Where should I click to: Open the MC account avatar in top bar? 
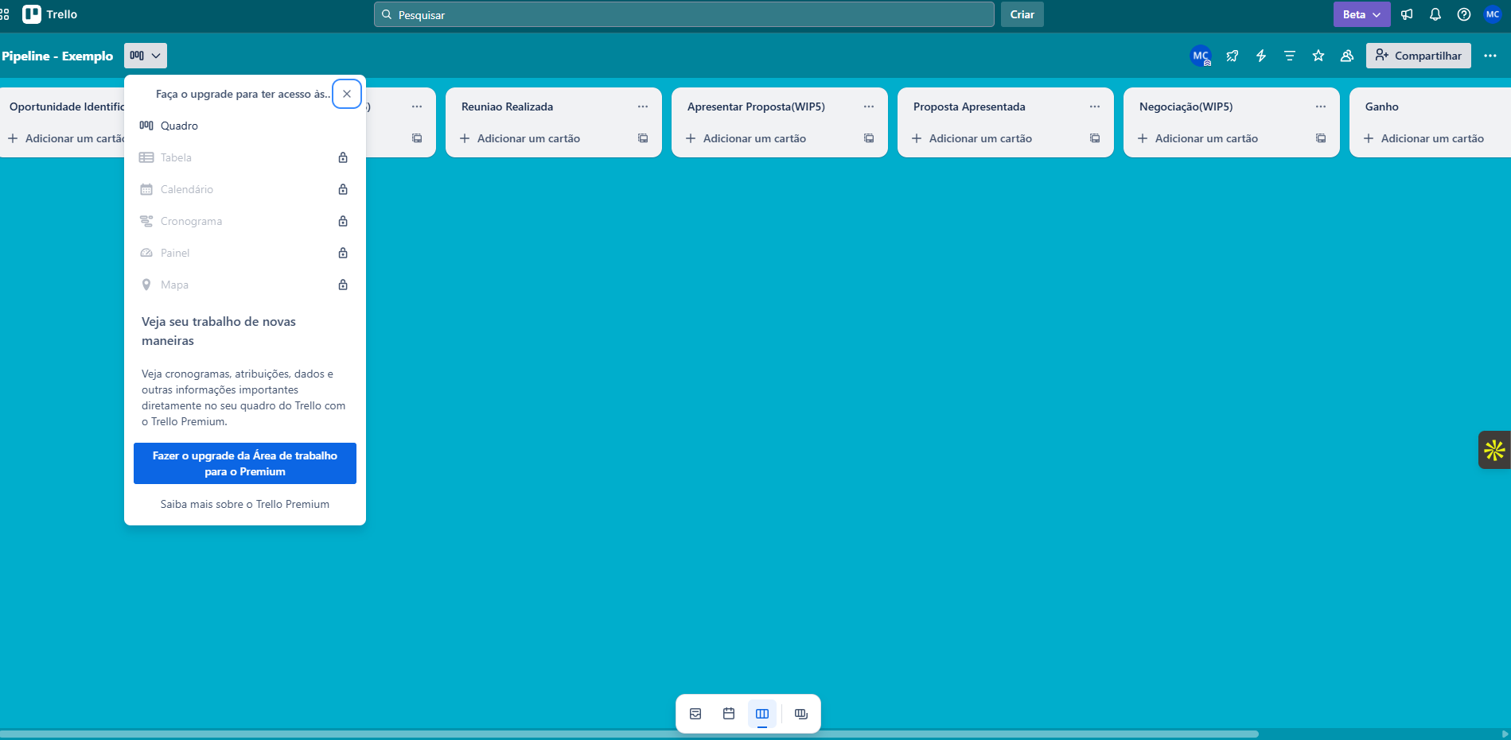(x=1493, y=14)
